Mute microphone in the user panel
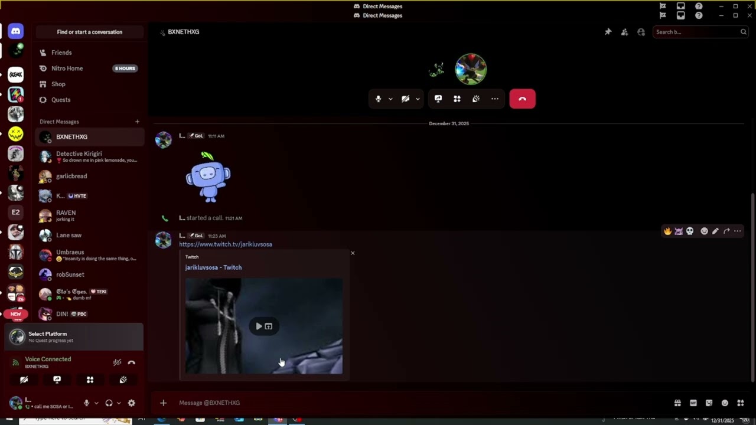This screenshot has width=756, height=425. click(x=86, y=403)
